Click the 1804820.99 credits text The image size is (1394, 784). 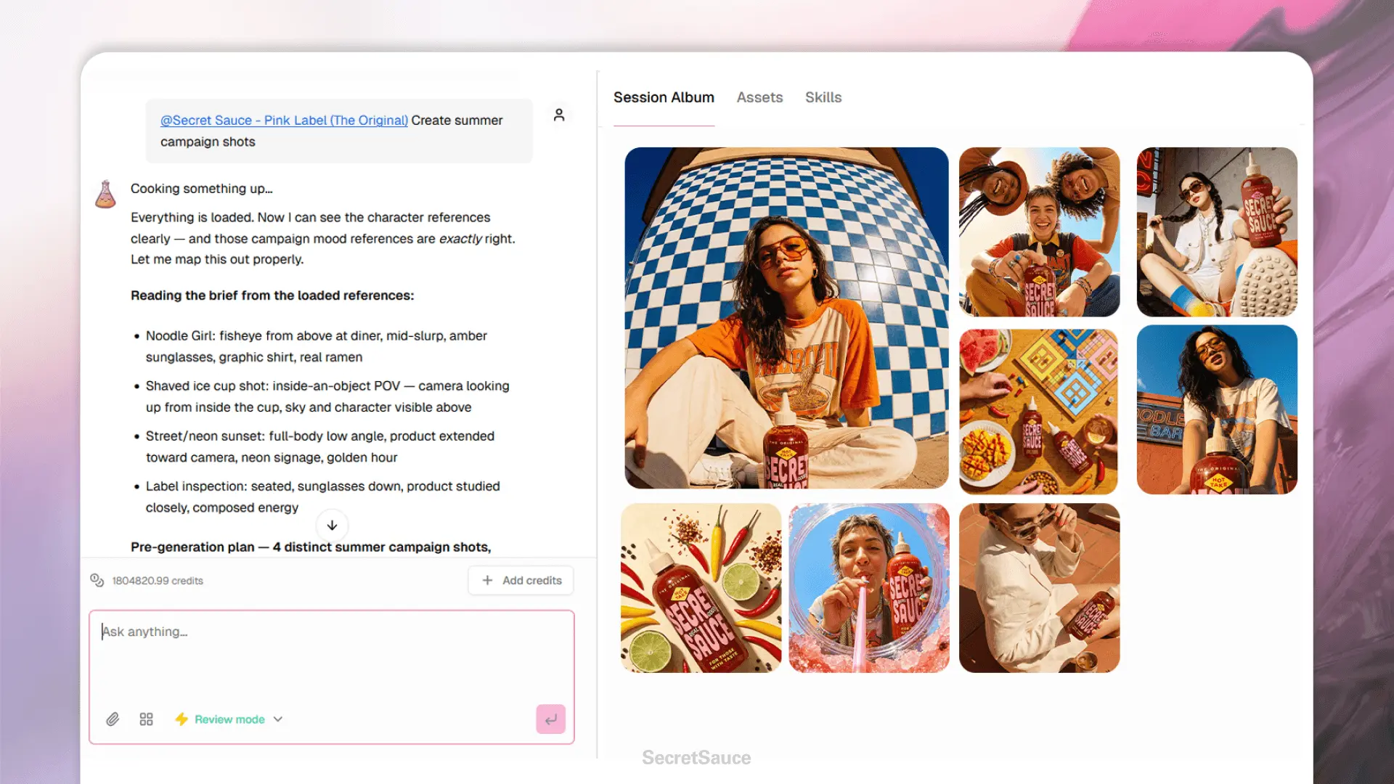[x=158, y=581]
